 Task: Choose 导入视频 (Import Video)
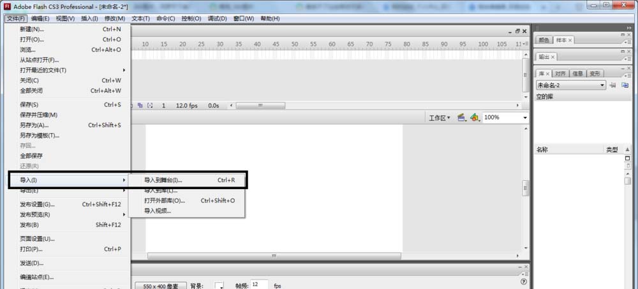187,211
